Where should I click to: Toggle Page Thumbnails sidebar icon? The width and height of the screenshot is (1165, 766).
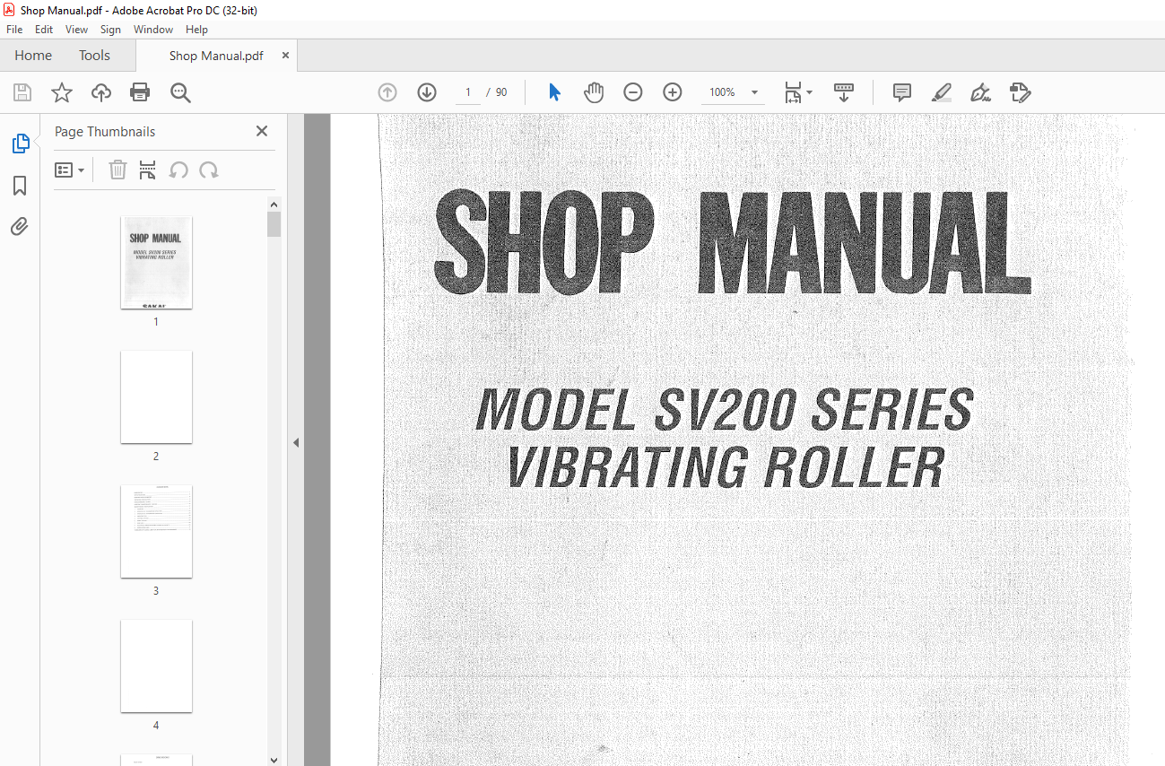[x=20, y=144]
